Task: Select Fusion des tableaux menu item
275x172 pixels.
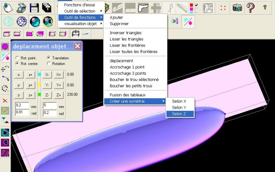Action: point(128,95)
